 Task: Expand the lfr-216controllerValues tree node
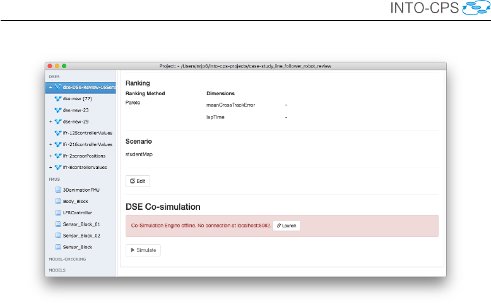tap(50, 144)
